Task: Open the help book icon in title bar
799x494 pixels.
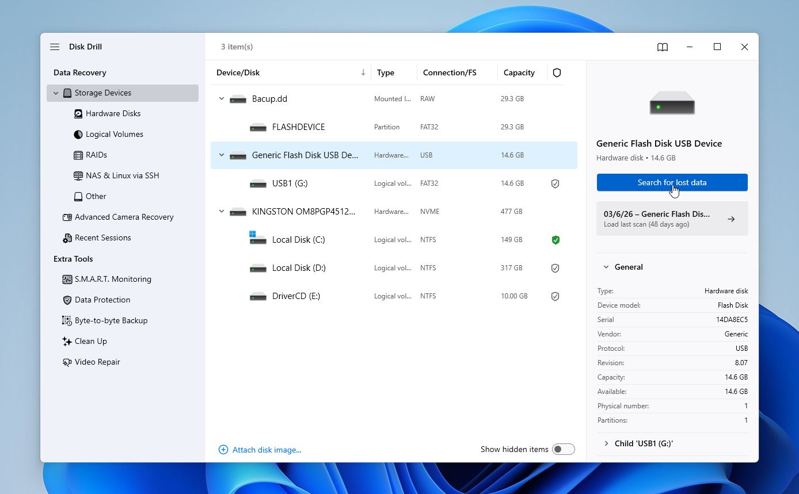Action: click(663, 47)
